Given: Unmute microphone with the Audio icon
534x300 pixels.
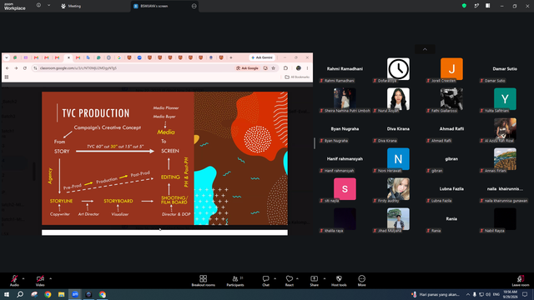Looking at the screenshot, I should coord(14,279).
